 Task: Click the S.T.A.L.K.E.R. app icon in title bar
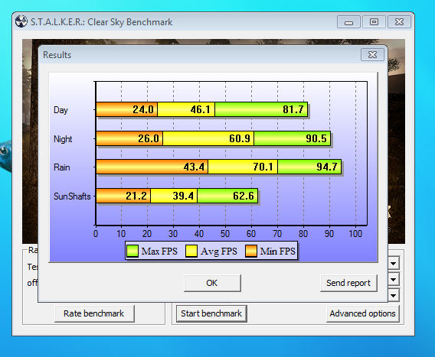click(x=21, y=21)
